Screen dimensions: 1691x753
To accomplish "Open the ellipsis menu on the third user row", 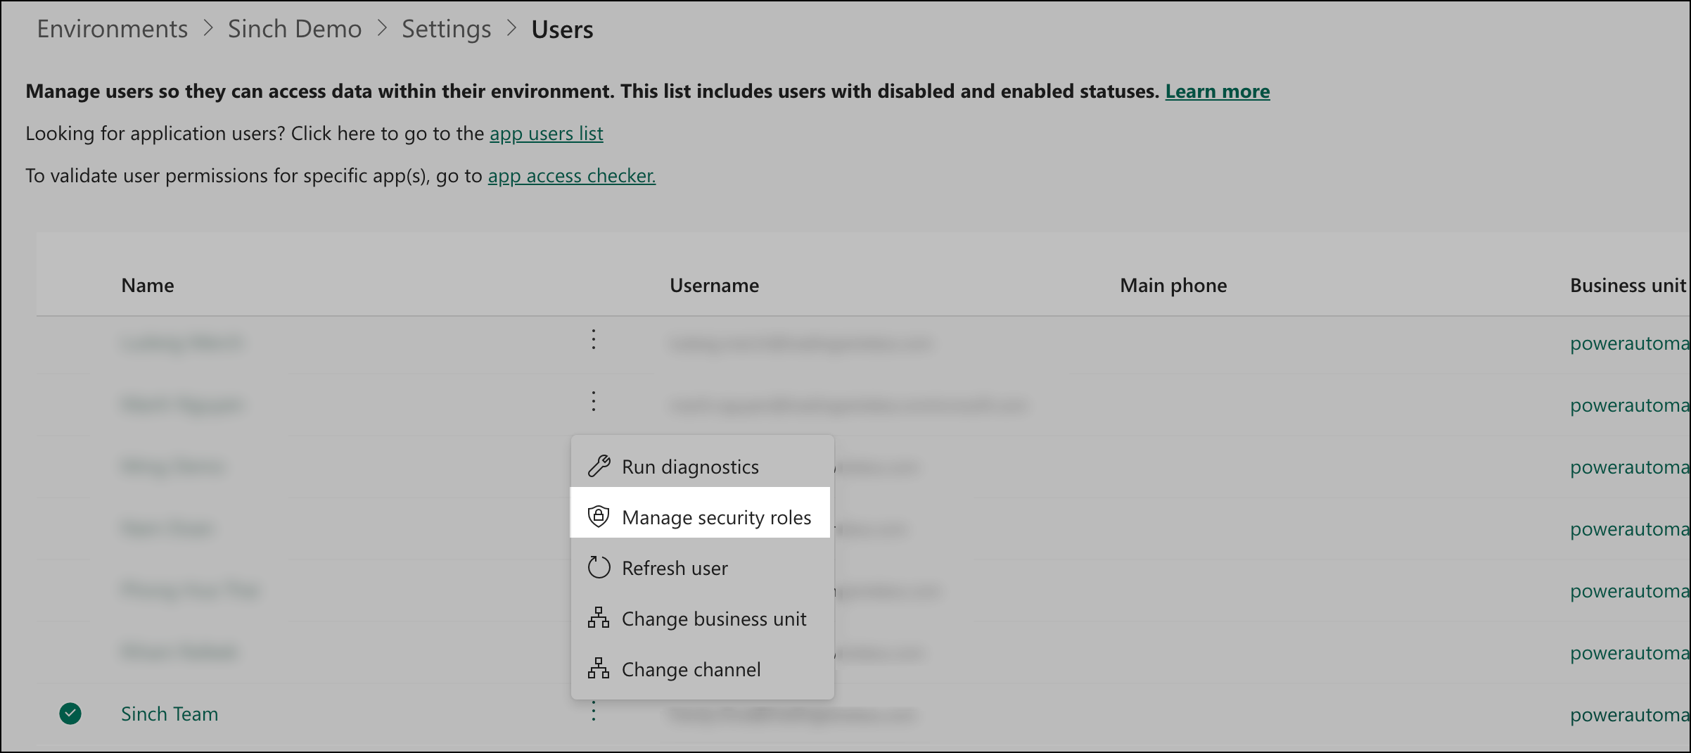I will click(x=594, y=467).
